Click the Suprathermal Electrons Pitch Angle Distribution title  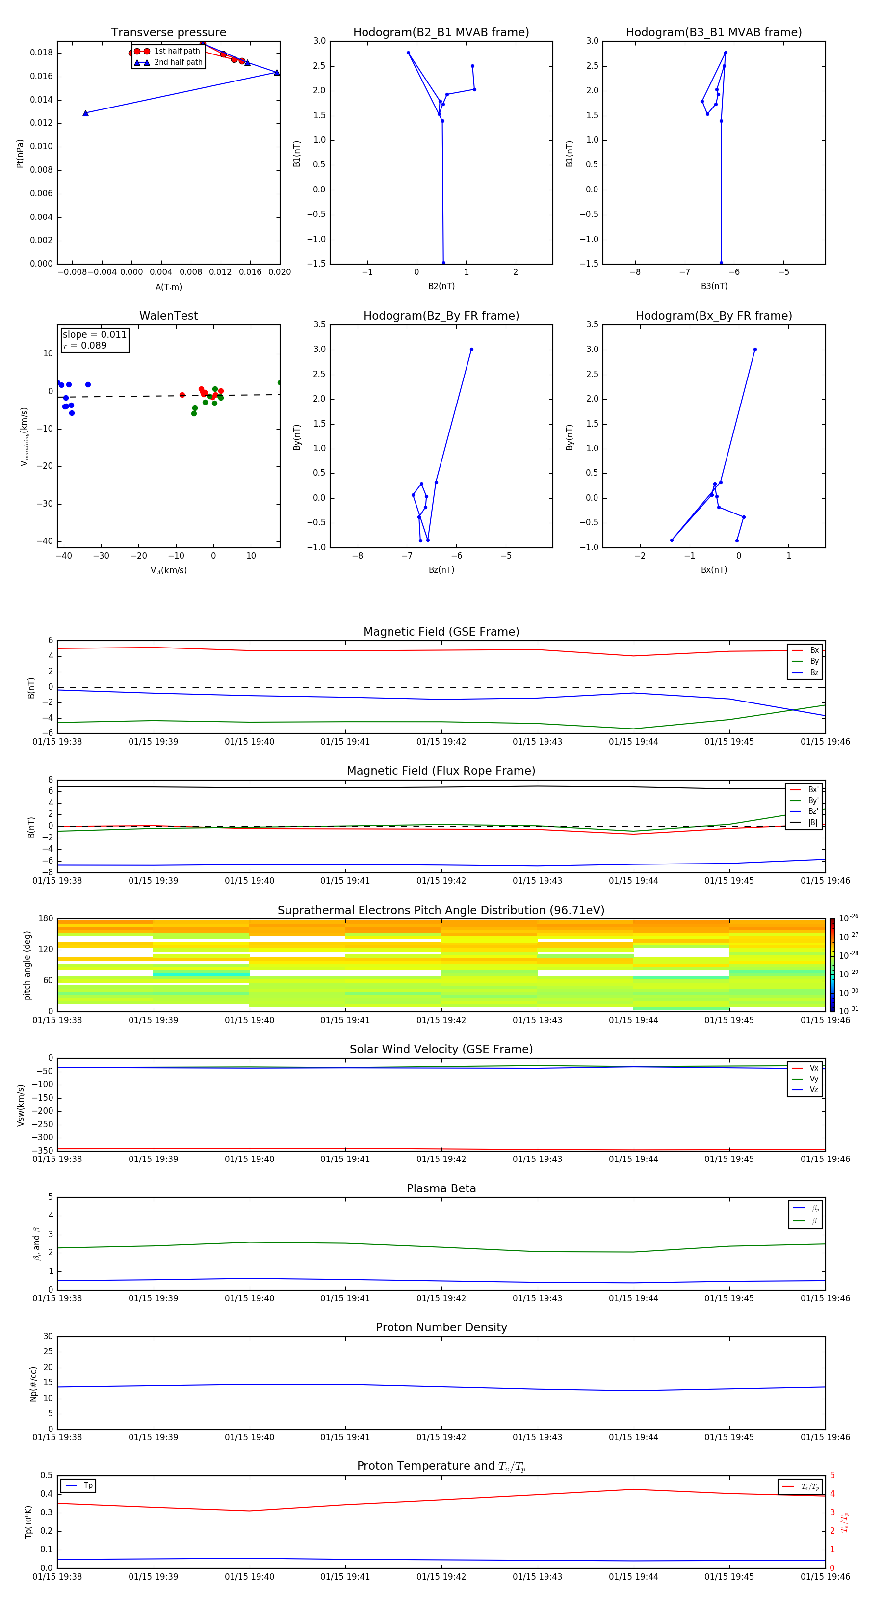pyautogui.click(x=441, y=910)
